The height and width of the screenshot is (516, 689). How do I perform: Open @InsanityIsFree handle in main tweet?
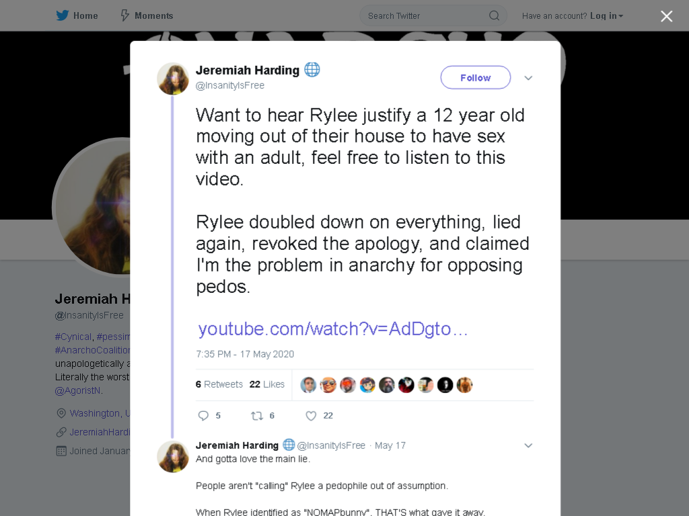tap(230, 85)
